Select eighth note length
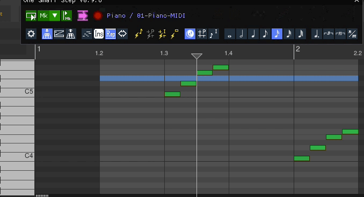Viewport: 364px width, 197px height. [x=265, y=34]
